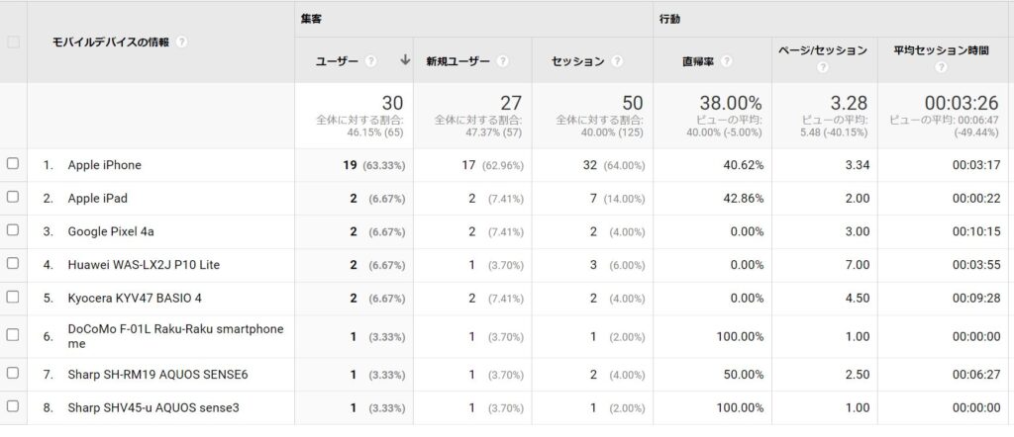Click help icon under 平均セッション時間 header
Image resolution: width=1014 pixels, height=437 pixels.
click(940, 69)
